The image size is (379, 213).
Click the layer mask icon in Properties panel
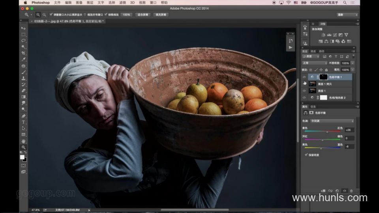tap(311, 113)
